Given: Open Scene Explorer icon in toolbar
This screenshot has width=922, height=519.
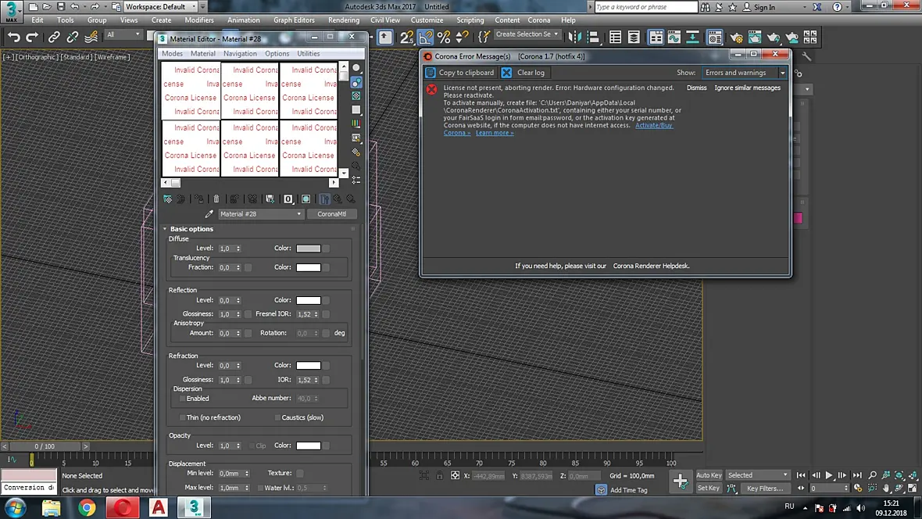Looking at the screenshot, I should point(615,37).
